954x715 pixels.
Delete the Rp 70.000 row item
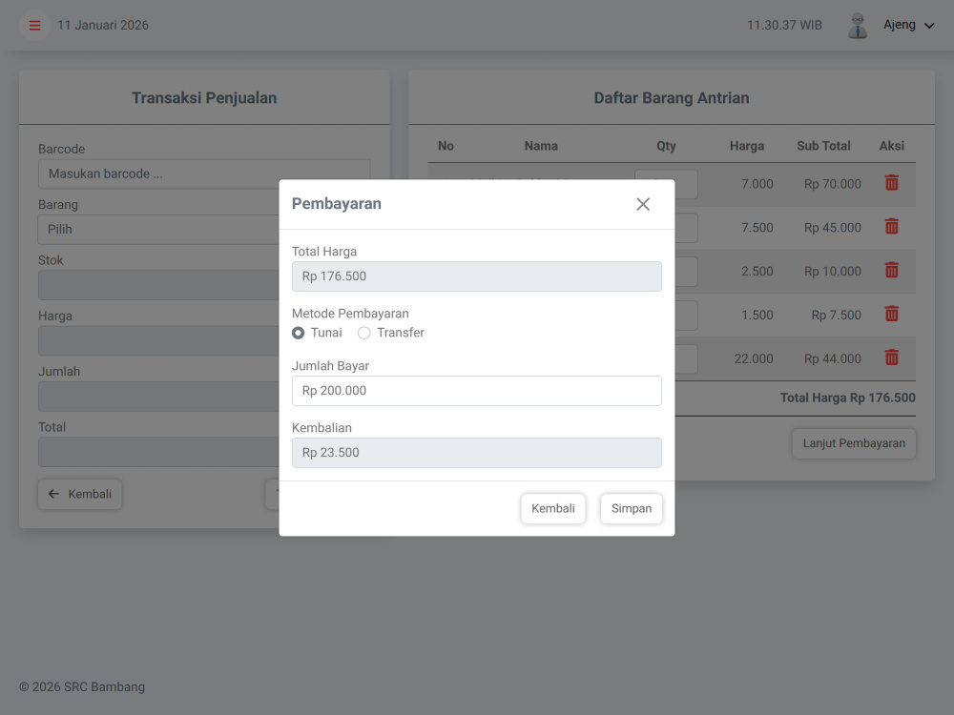point(892,183)
